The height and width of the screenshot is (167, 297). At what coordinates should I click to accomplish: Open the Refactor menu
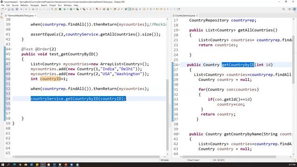24,5
